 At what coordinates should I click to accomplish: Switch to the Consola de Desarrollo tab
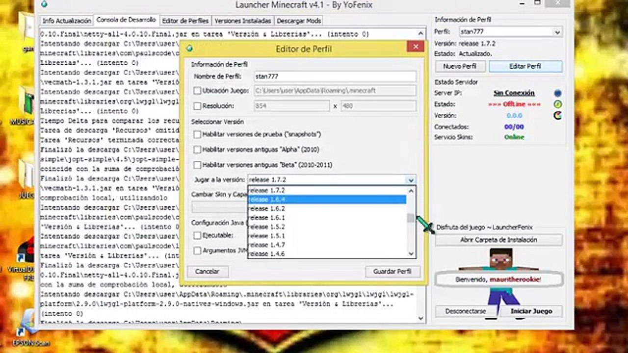(126, 20)
